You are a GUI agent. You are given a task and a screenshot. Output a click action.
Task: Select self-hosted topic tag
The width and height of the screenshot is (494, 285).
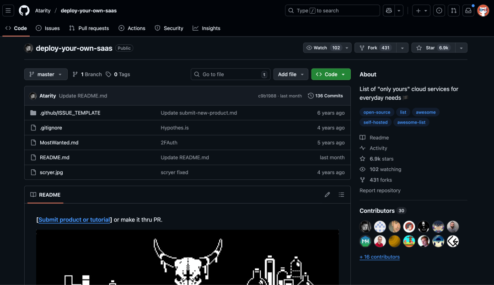pos(376,122)
